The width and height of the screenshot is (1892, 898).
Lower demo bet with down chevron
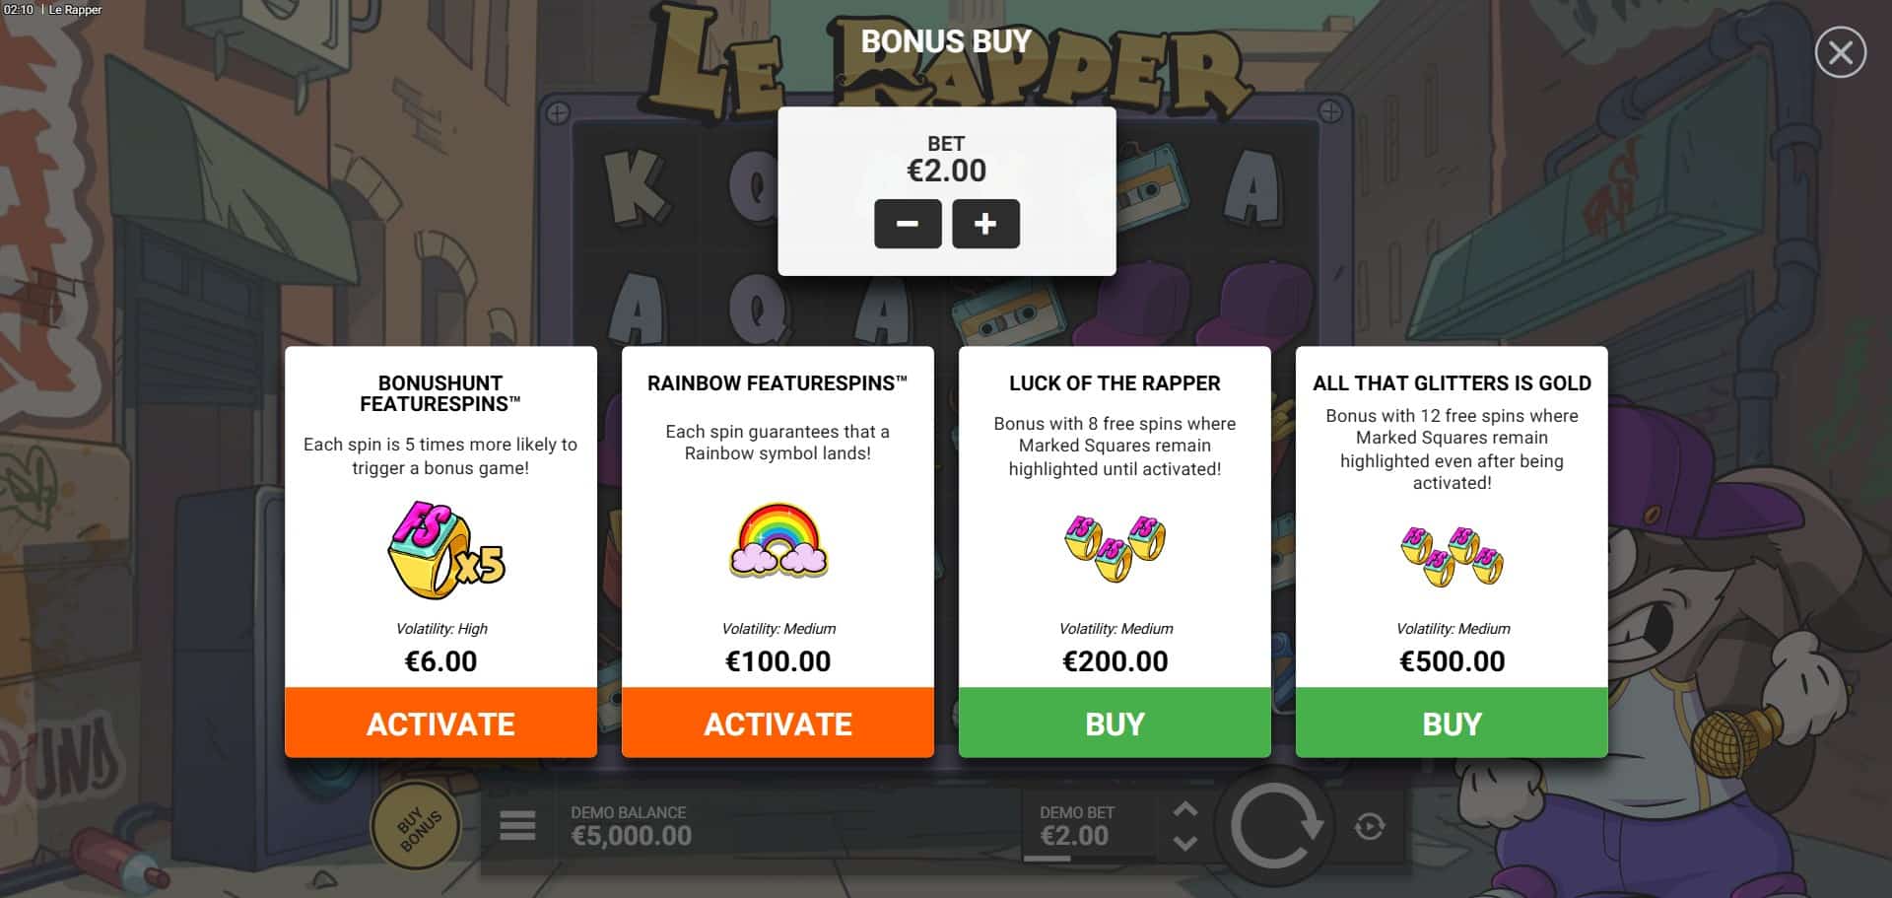[x=1185, y=843]
